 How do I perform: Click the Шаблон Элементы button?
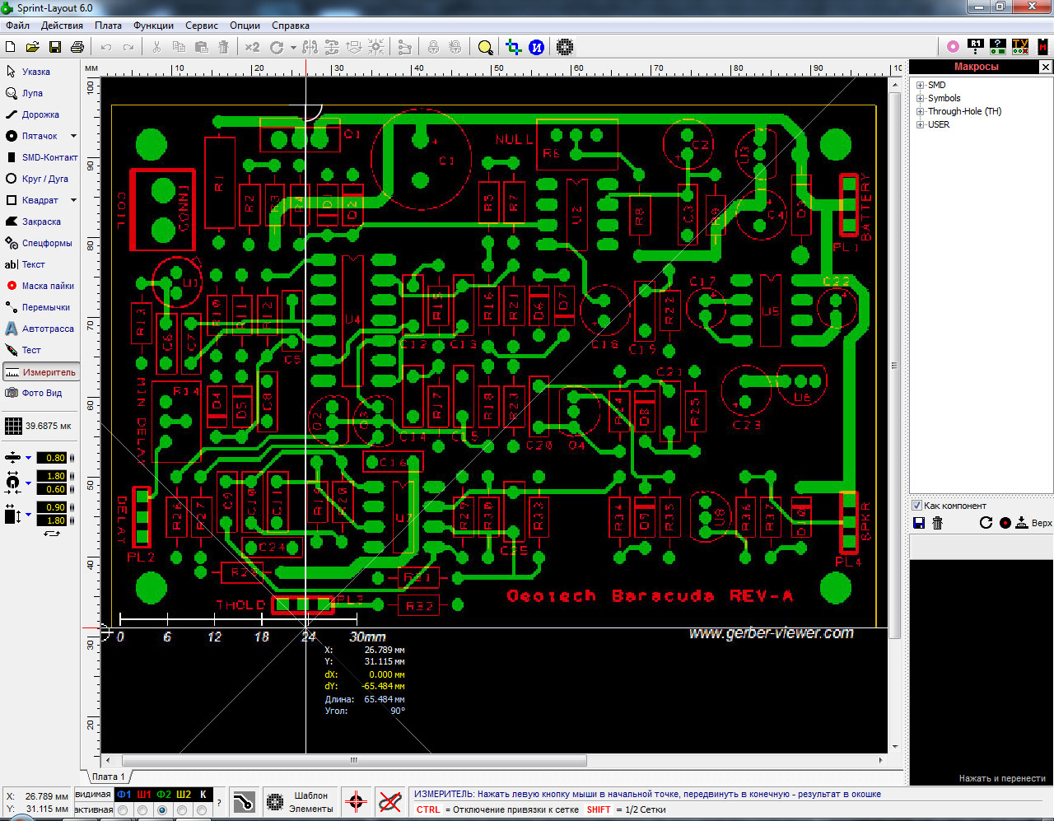click(x=301, y=802)
